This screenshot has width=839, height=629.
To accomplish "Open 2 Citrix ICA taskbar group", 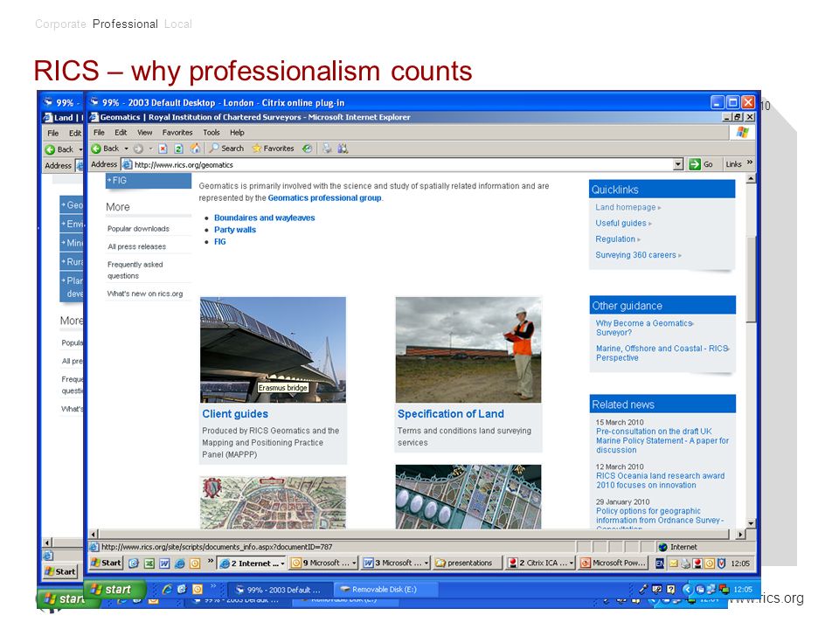I will 540,563.
